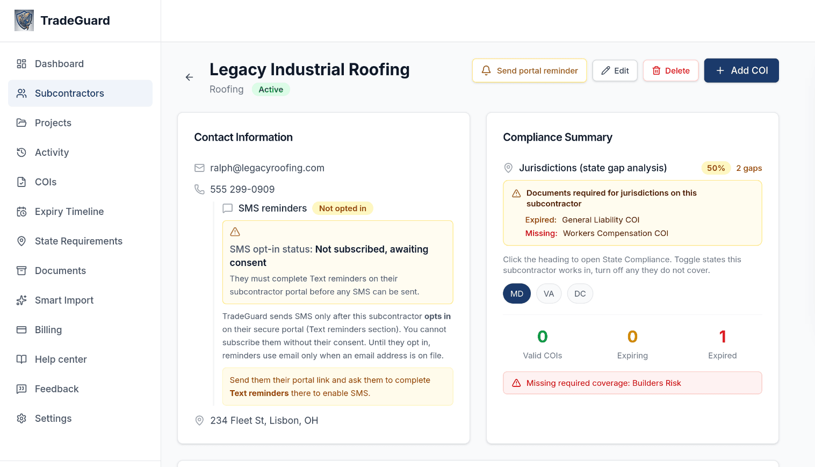
Task: Click the Projects folder icon
Action: 21,123
